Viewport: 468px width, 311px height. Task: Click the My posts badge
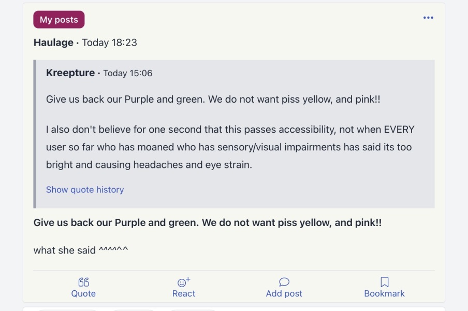pos(58,19)
